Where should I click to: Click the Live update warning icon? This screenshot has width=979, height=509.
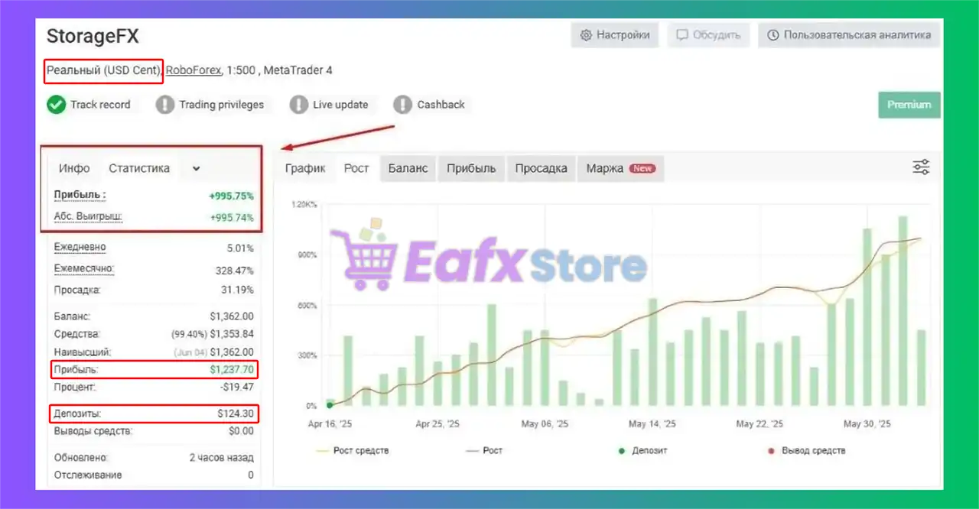coord(298,105)
